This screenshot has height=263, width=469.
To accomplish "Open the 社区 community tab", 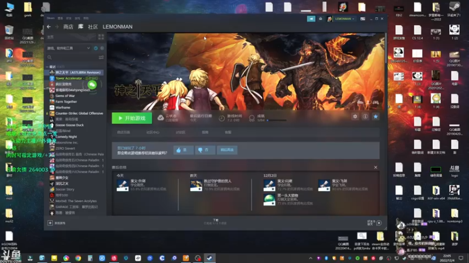I will point(93,27).
